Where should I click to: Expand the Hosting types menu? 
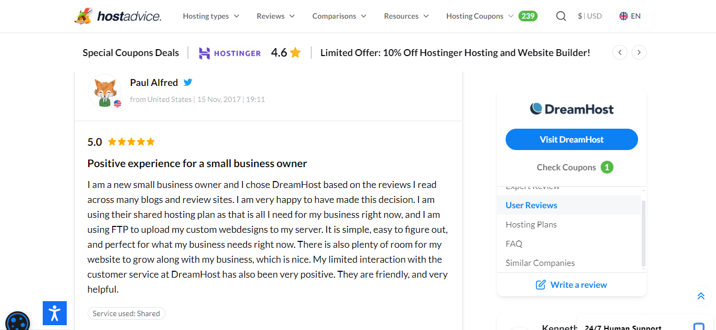[211, 16]
